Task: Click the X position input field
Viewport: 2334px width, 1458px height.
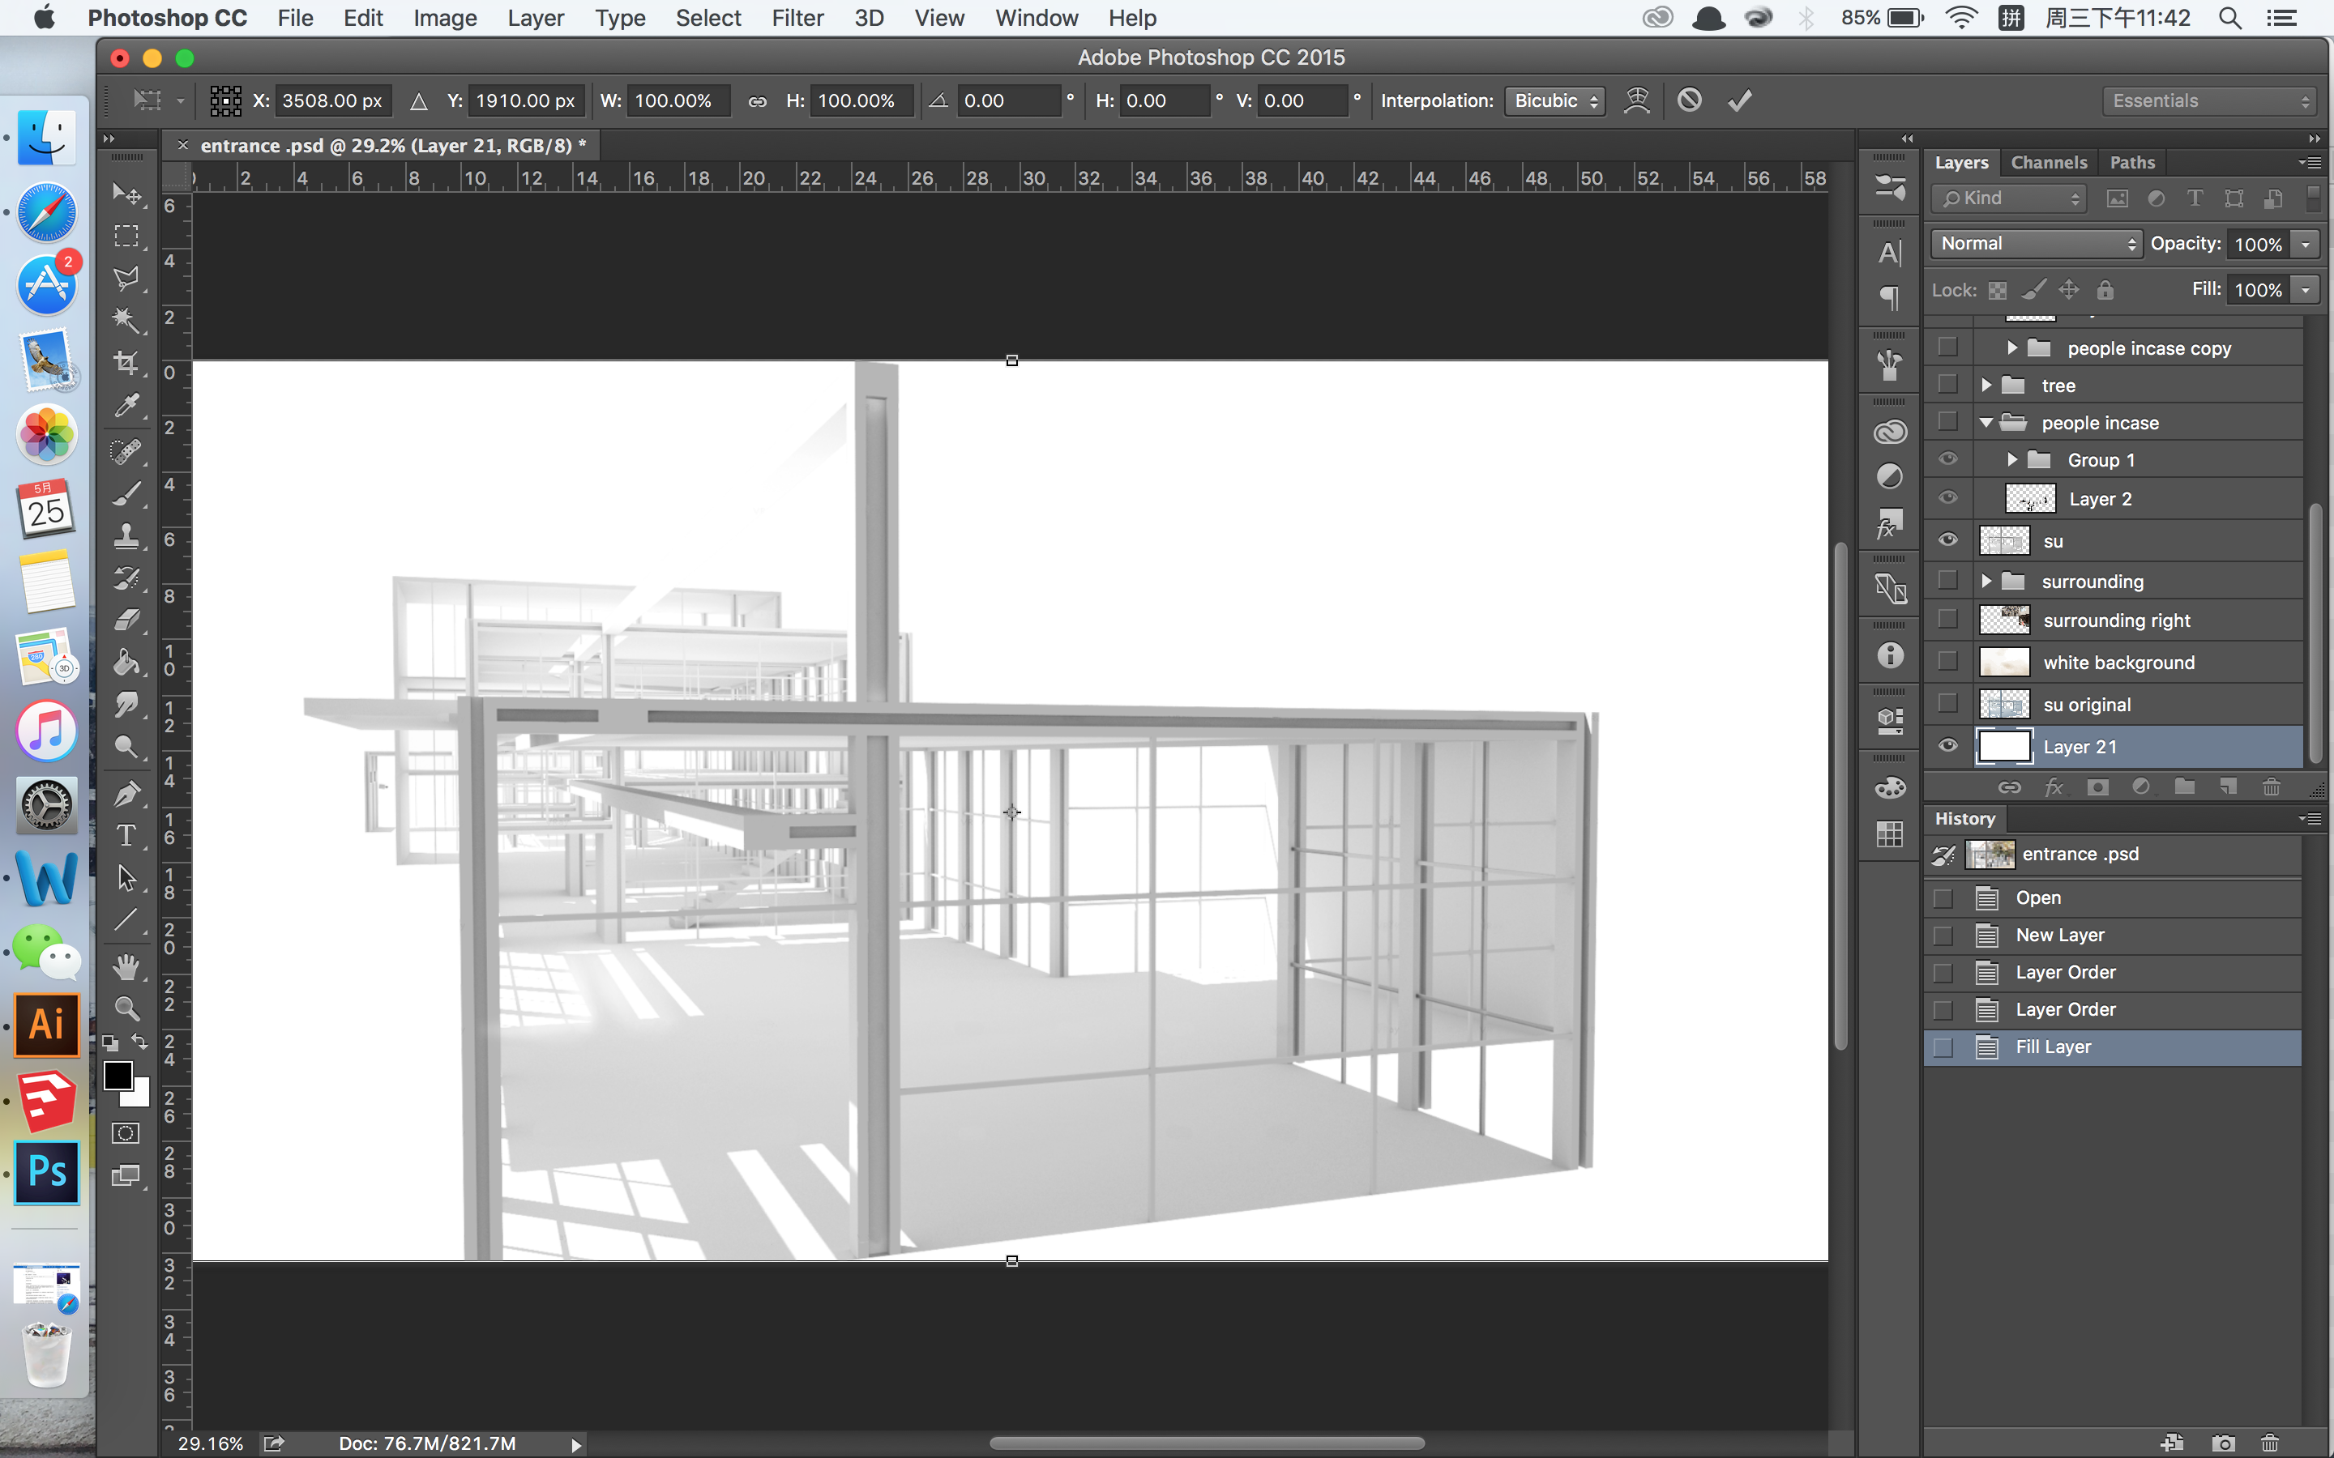Action: click(x=333, y=101)
